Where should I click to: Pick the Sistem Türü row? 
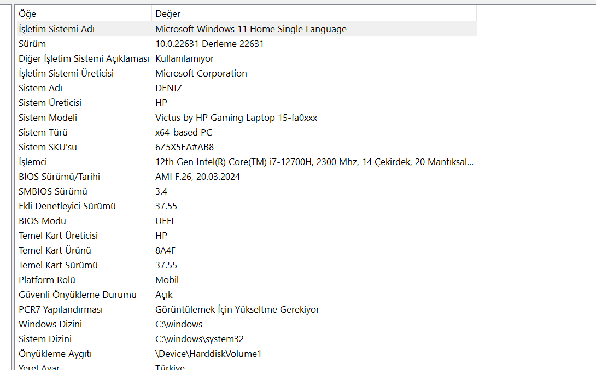pyautogui.click(x=43, y=132)
